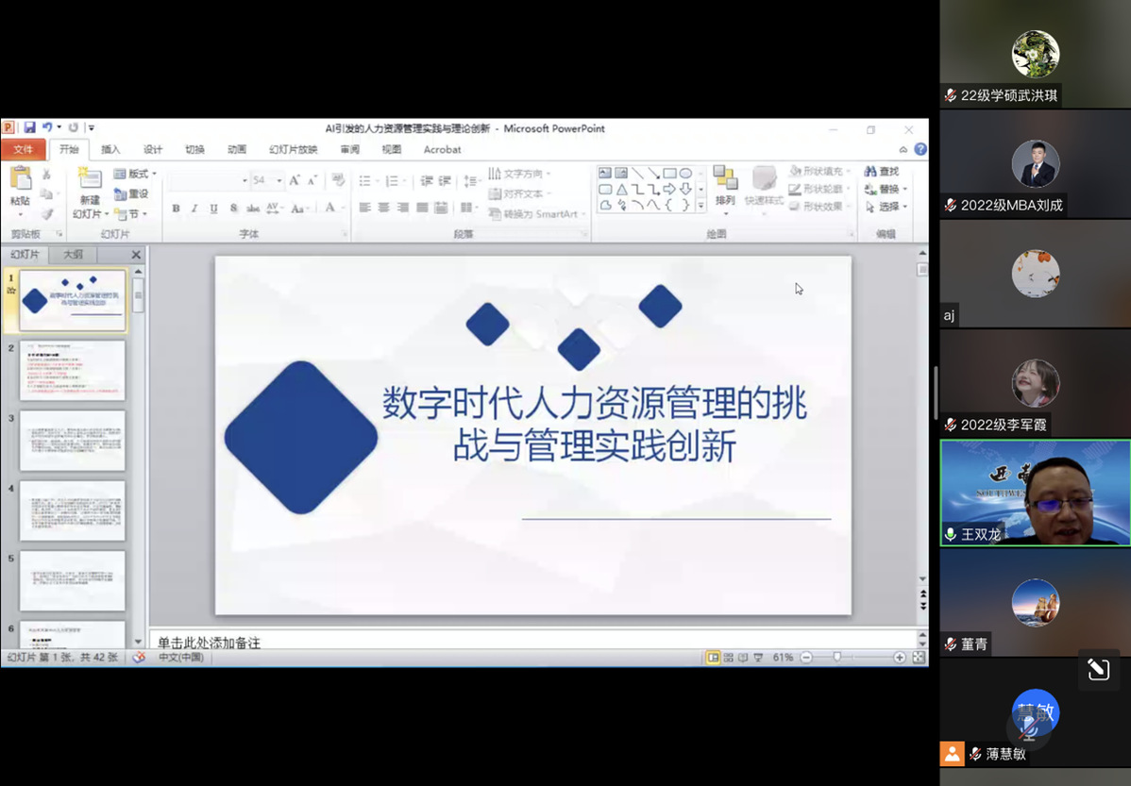
Task: Toggle Bold text formatting
Action: click(176, 209)
